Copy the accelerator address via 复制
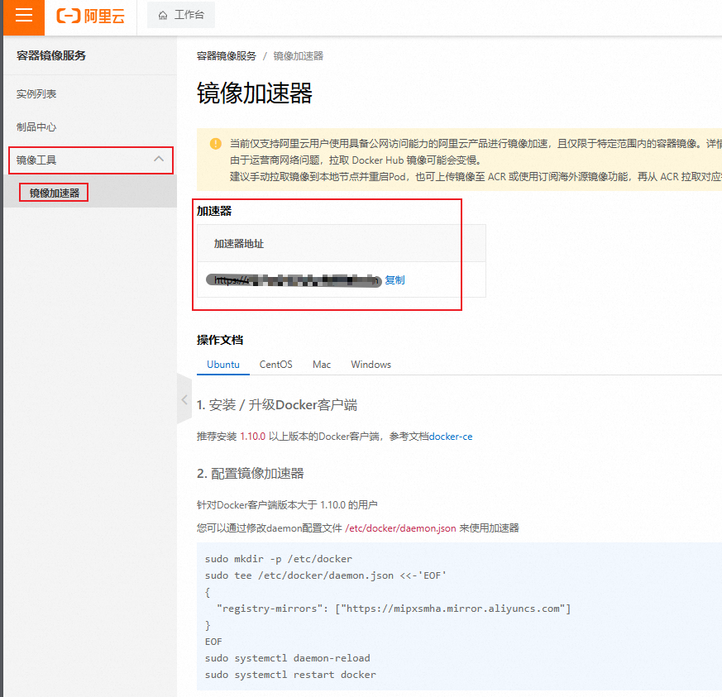This screenshot has width=722, height=697. (x=394, y=280)
